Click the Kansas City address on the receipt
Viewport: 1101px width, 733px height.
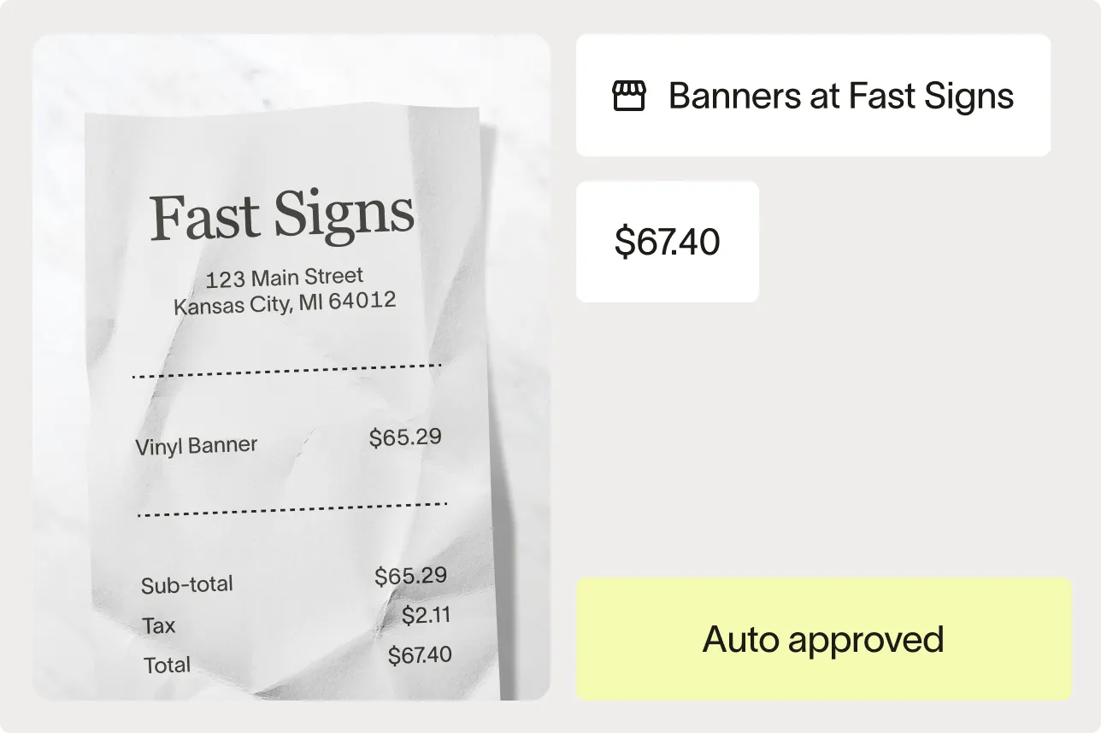coord(286,301)
